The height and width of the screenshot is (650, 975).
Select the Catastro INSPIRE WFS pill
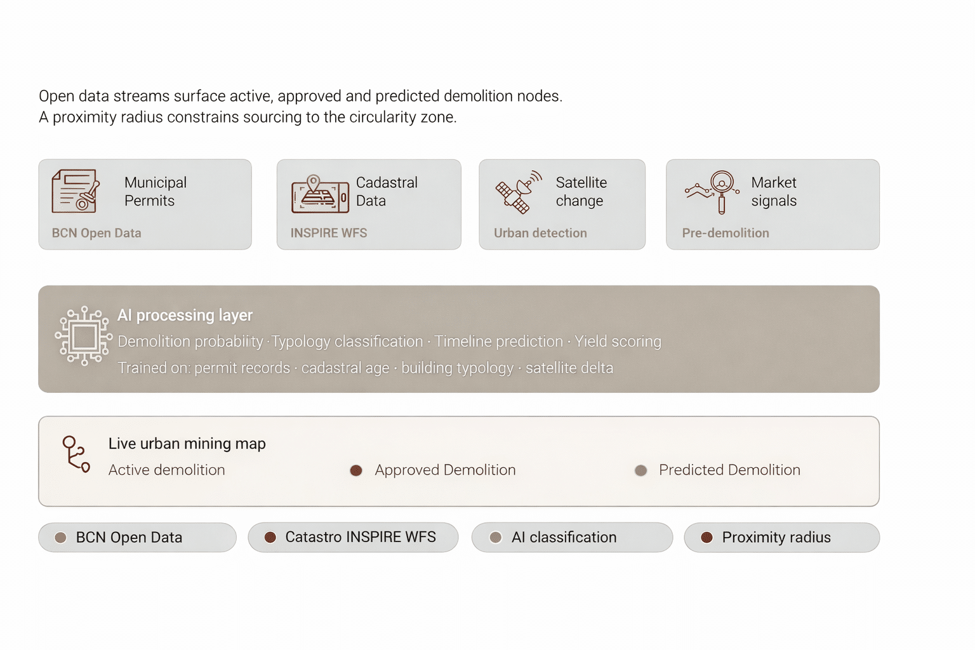[353, 538]
